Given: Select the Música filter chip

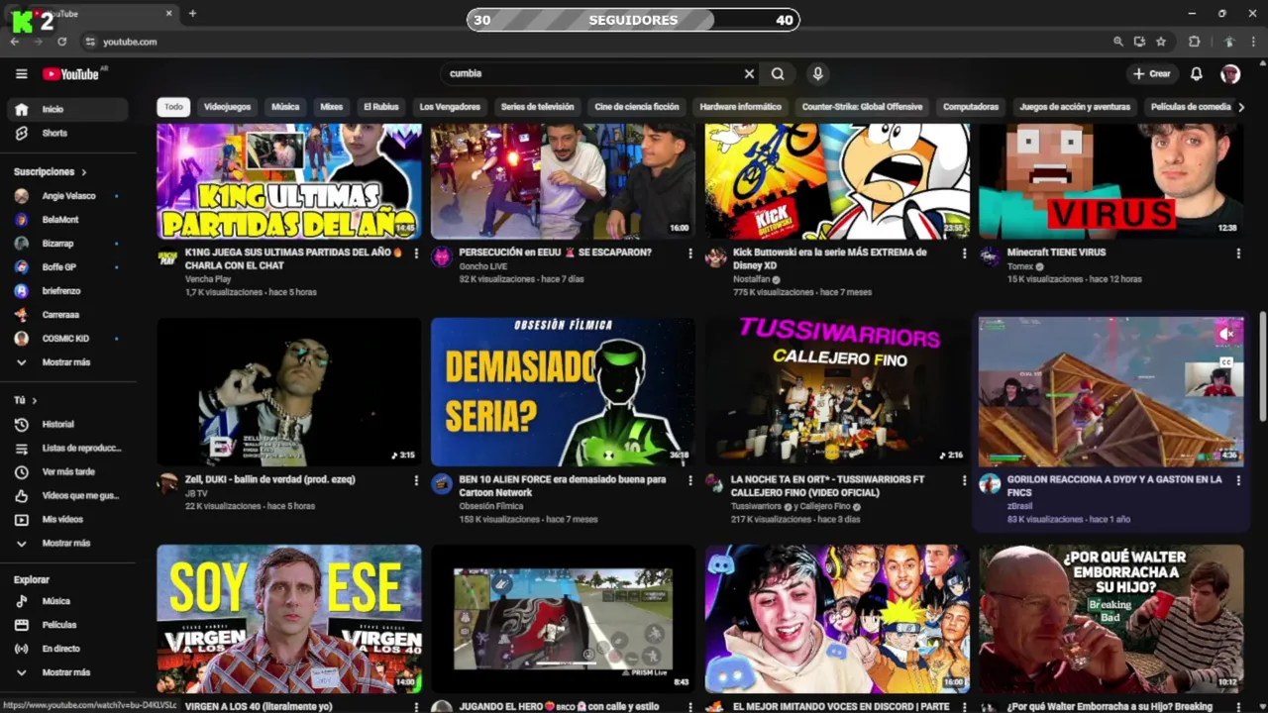Looking at the screenshot, I should 285,107.
